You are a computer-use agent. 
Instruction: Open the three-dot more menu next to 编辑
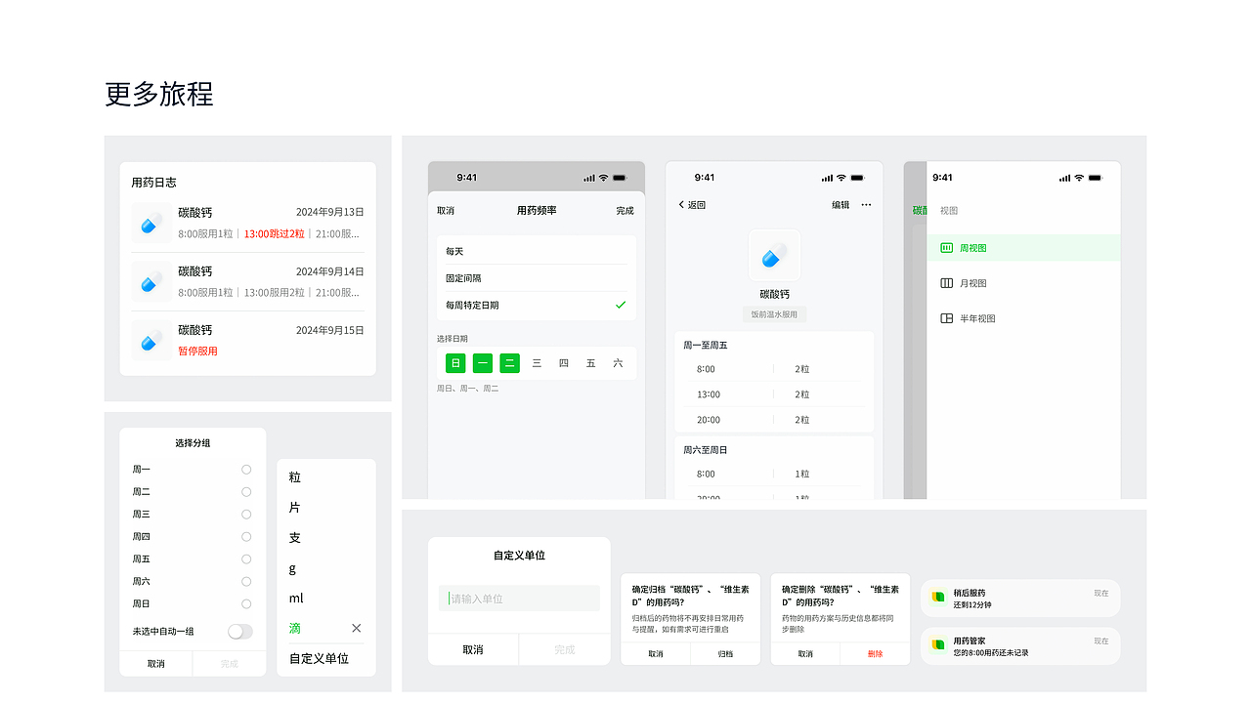(866, 205)
